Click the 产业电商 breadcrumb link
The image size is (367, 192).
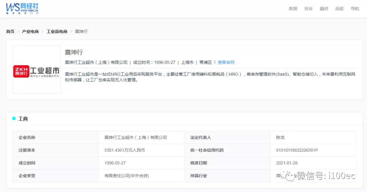tap(30, 32)
